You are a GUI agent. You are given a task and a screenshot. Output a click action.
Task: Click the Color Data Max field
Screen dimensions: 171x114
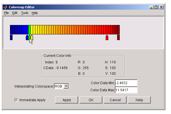126,90
